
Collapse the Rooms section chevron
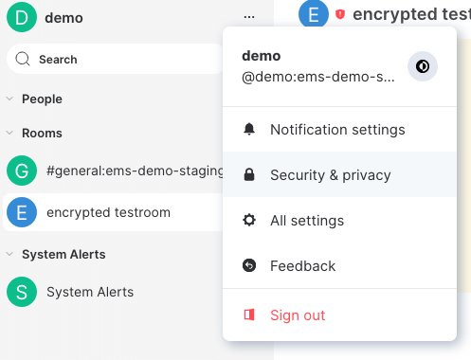(9, 133)
